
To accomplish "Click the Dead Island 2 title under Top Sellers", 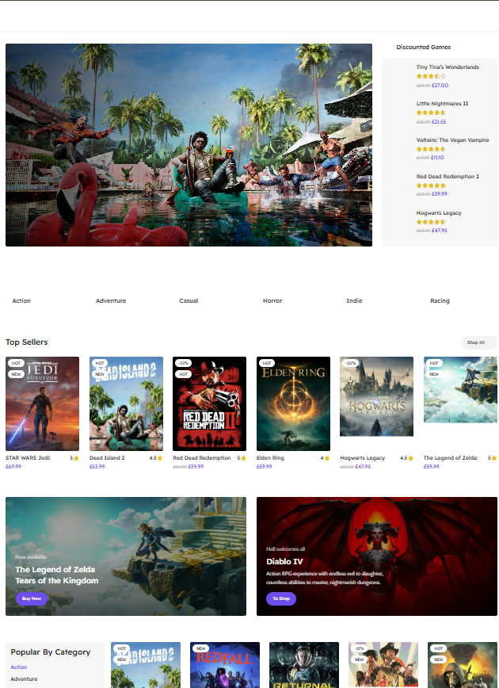I will pos(107,457).
